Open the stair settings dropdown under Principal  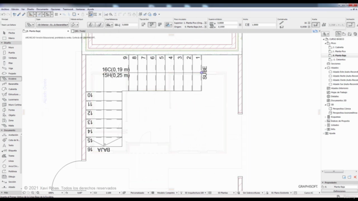[30, 25]
